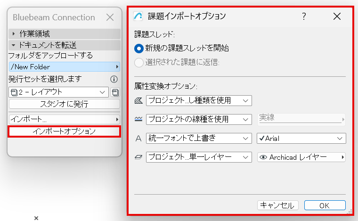The width and height of the screenshot is (358, 221).
Task: Click the publisher set icon button next to レイアウト dropdown
Action: pyautogui.click(x=115, y=92)
